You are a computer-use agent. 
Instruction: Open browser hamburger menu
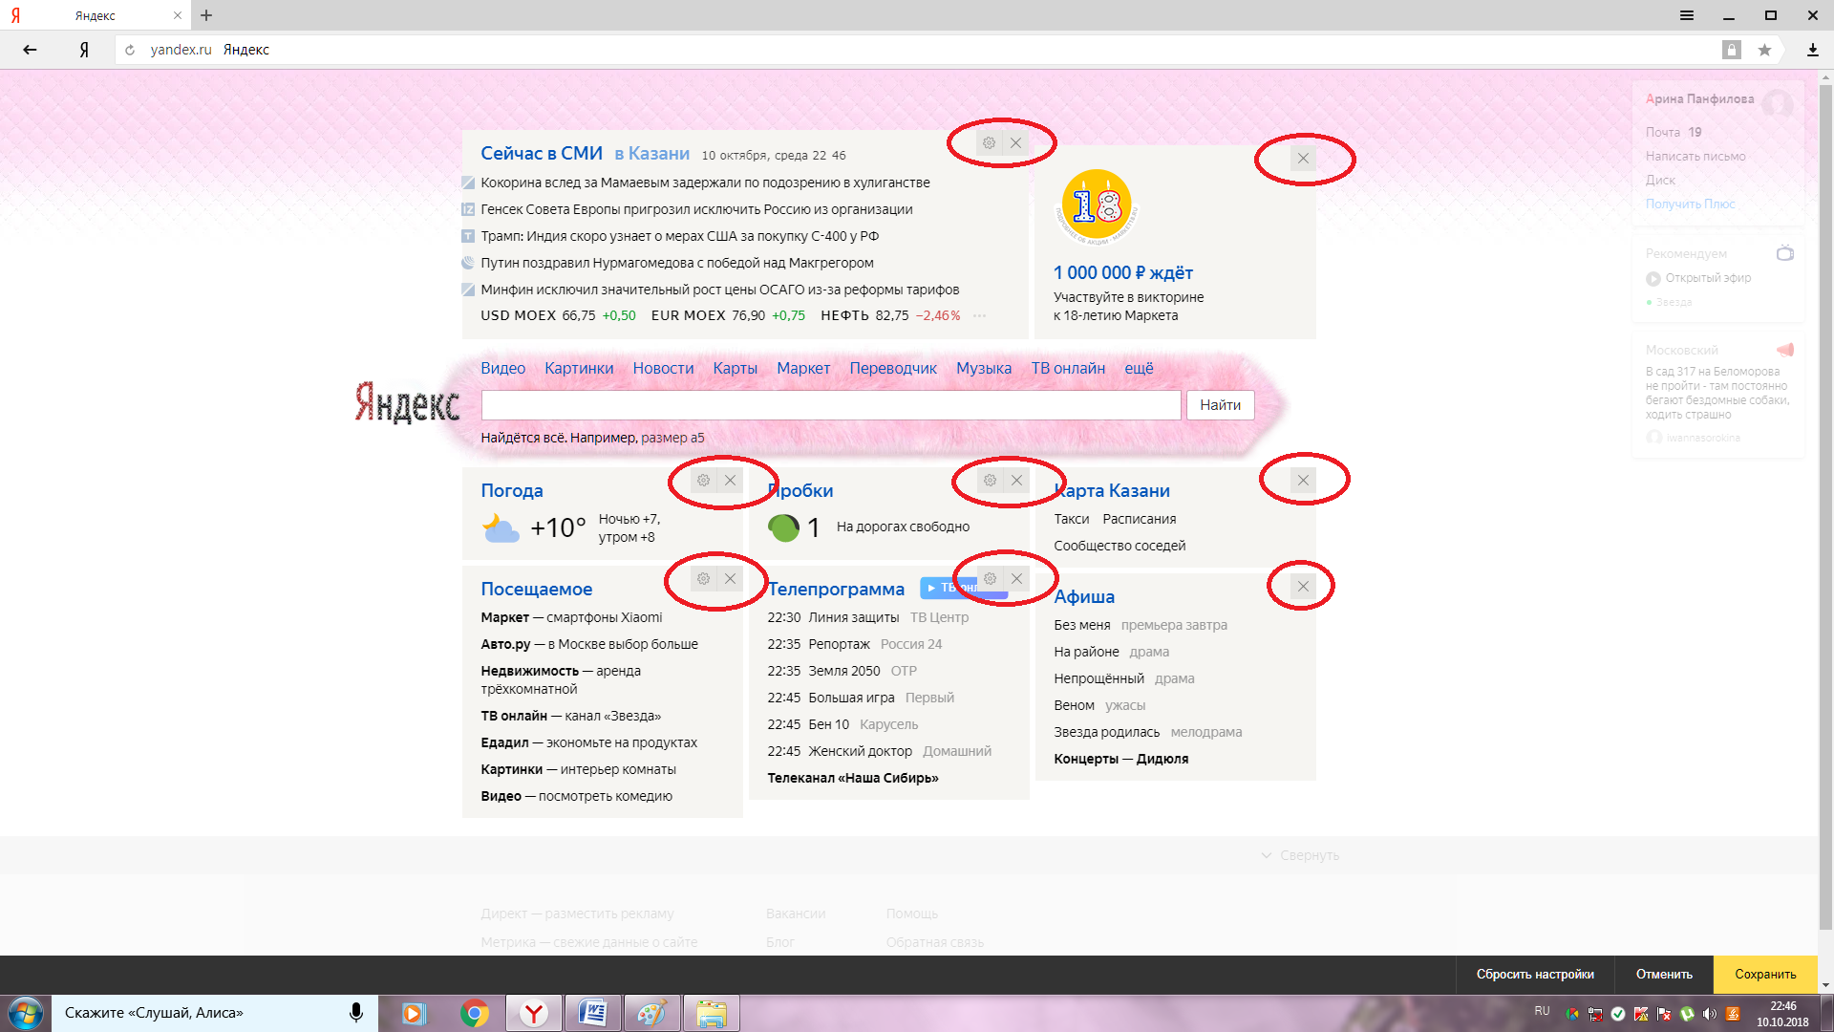click(x=1687, y=15)
